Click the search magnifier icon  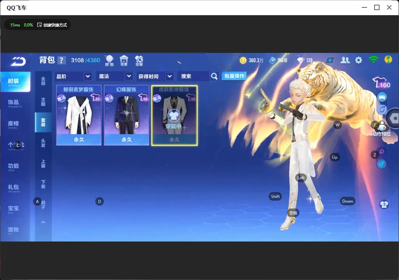214,76
